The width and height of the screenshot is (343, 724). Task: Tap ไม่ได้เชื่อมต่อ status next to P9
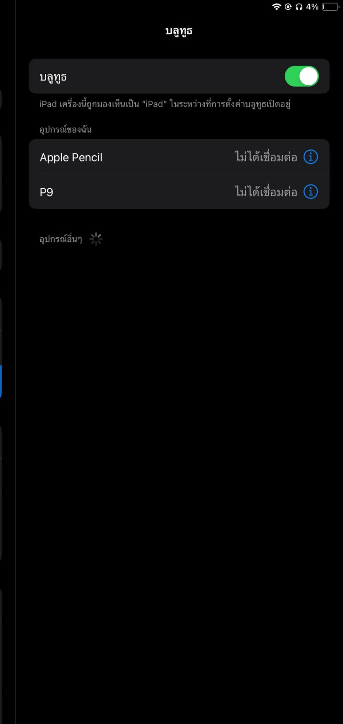[x=266, y=192]
